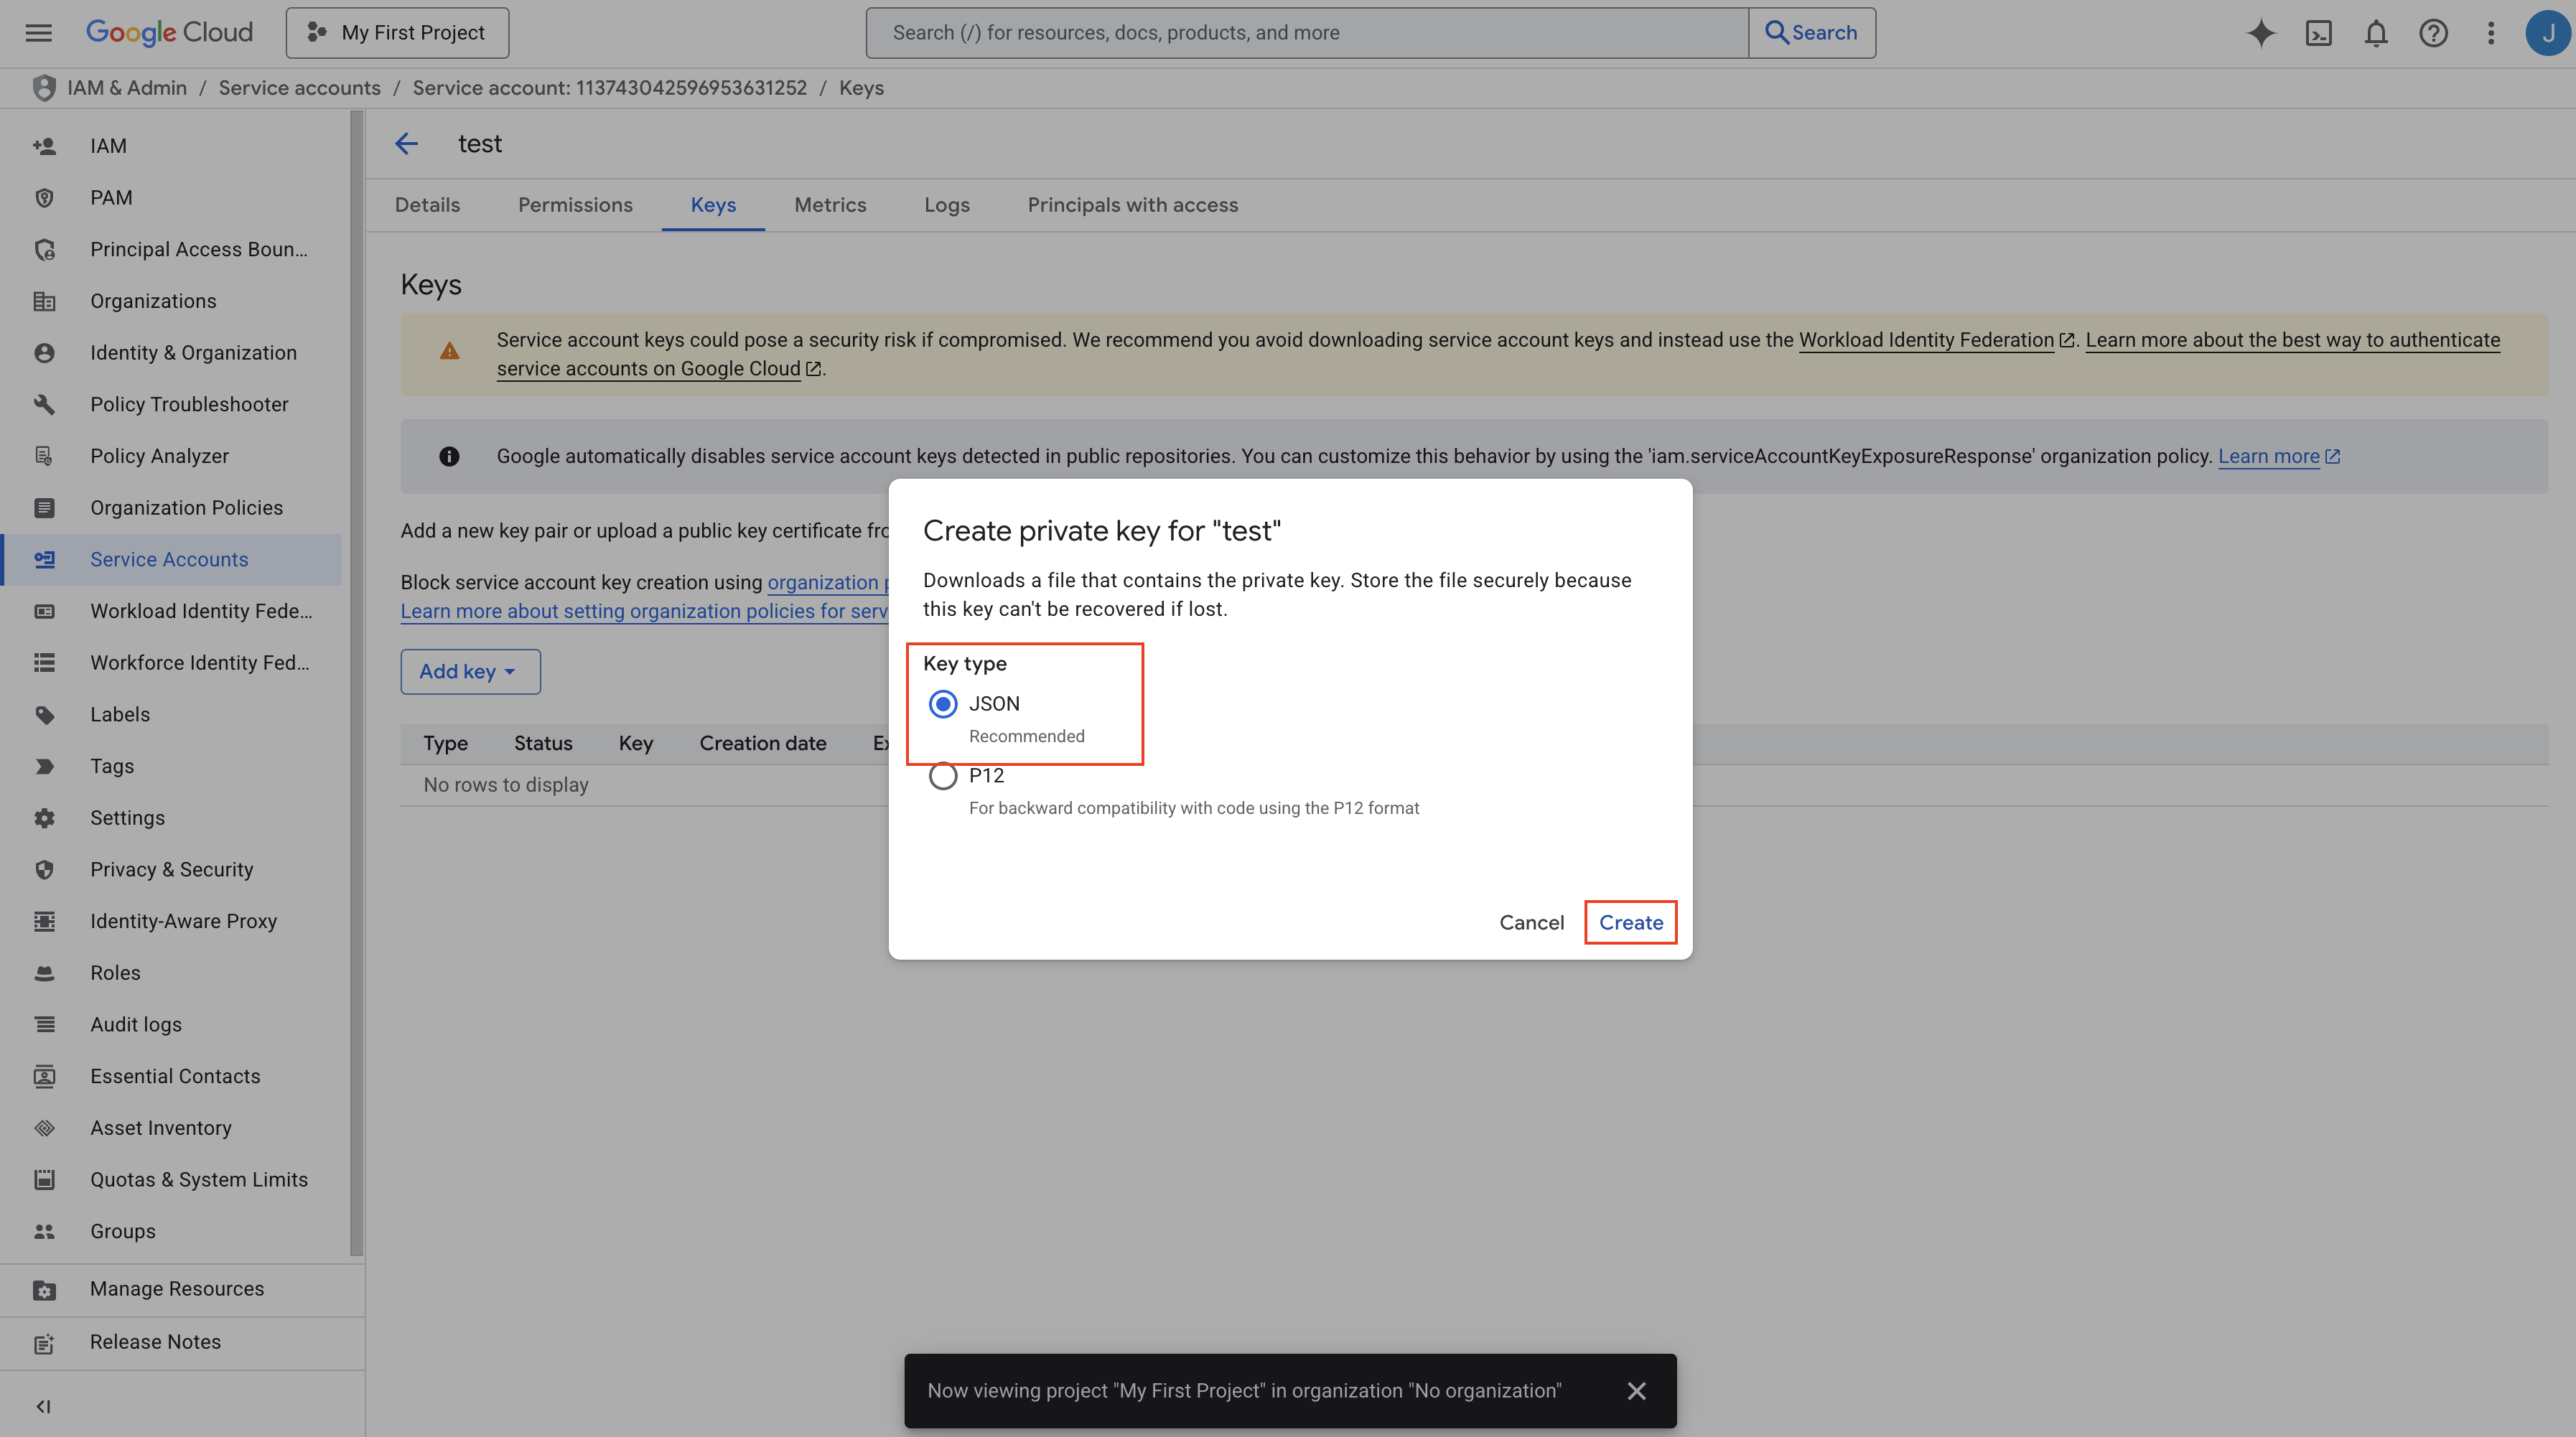Open the help question mark menu
The image size is (2576, 1437).
click(x=2433, y=33)
